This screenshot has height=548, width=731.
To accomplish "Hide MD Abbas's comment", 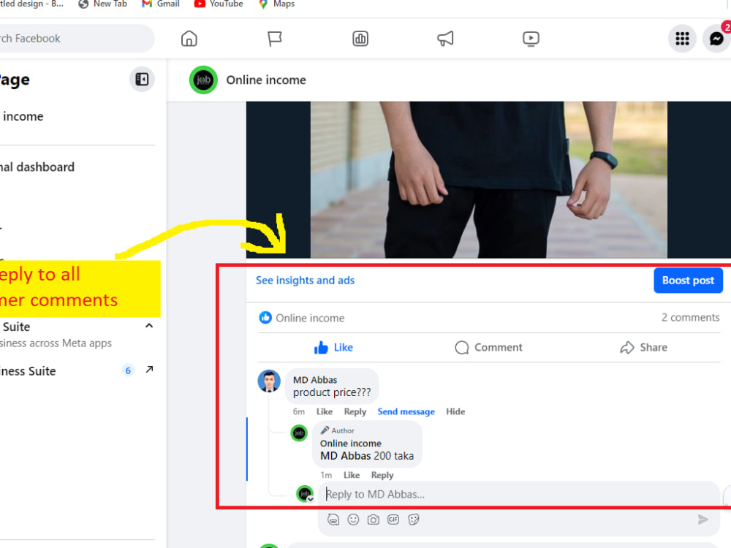I will point(455,411).
